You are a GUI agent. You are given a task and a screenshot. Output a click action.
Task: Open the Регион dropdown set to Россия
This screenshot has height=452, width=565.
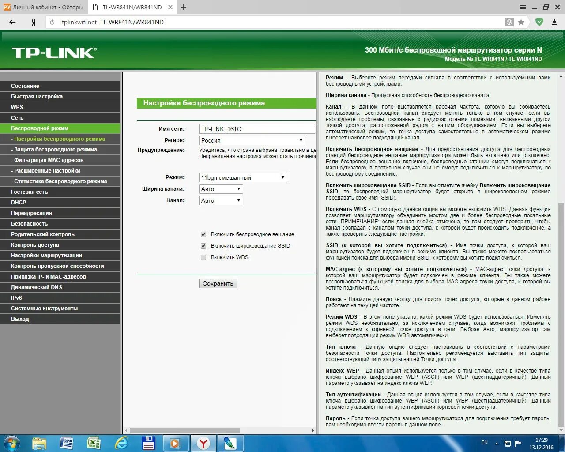(252, 140)
